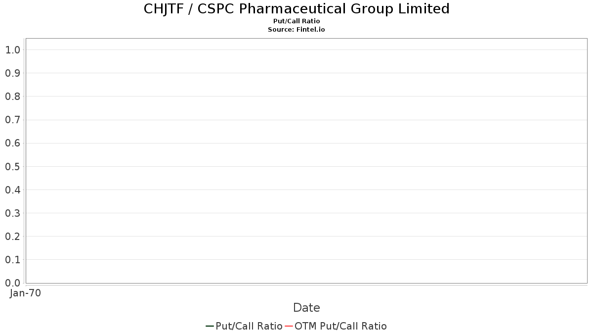Image resolution: width=593 pixels, height=334 pixels.
Task: Click the 1.0 y-axis label
Action: (x=12, y=50)
